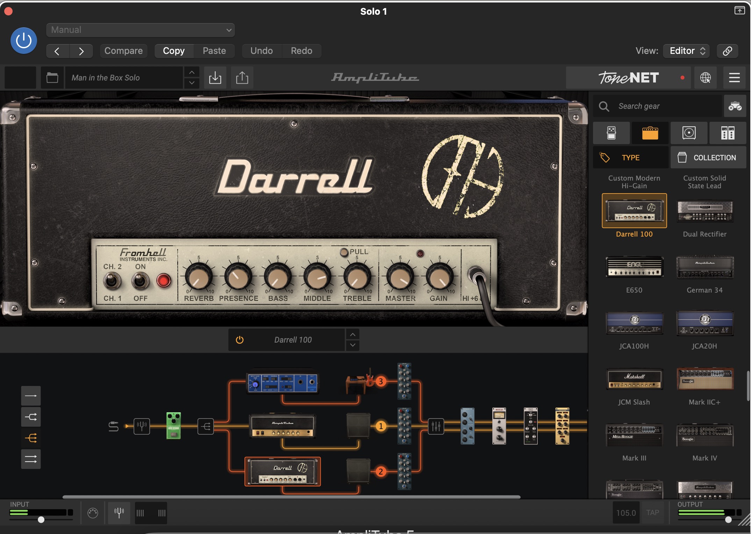Image resolution: width=751 pixels, height=534 pixels.
Task: Select the cabinet room labeled 3
Action: [360, 382]
